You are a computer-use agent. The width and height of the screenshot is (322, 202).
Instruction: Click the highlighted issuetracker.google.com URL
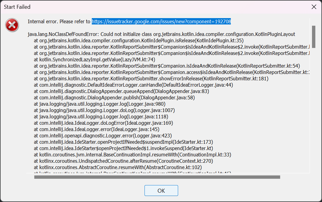[161, 21]
